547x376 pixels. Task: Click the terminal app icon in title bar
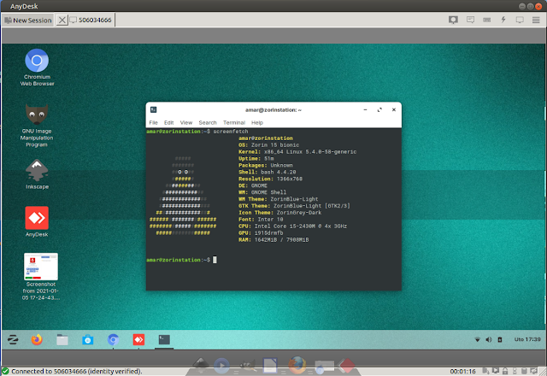[153, 110]
